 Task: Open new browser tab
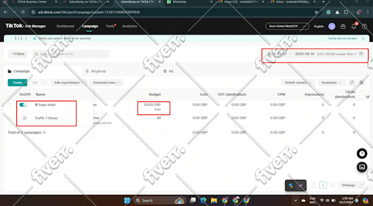click(323, 2)
